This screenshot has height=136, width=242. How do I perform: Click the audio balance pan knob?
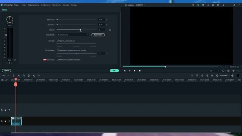click(10, 19)
